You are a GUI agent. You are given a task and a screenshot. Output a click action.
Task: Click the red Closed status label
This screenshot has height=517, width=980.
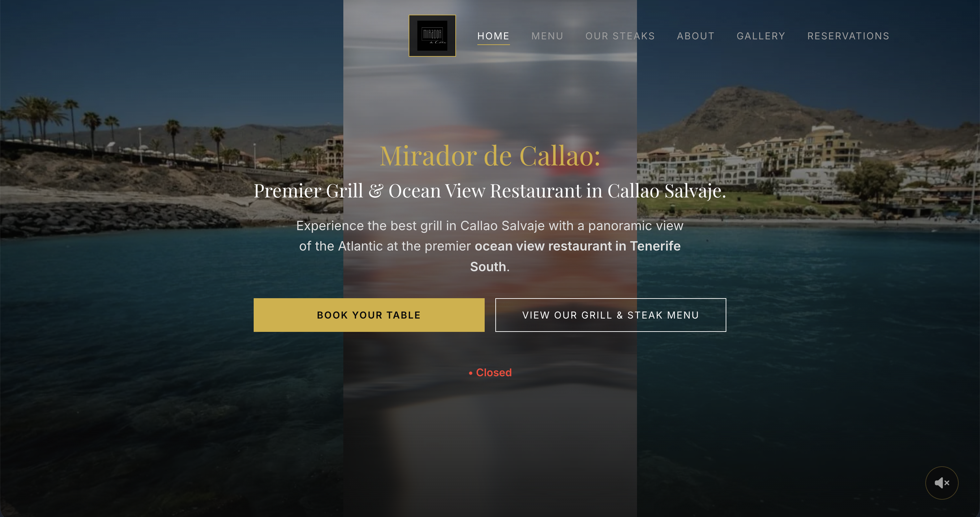(493, 372)
